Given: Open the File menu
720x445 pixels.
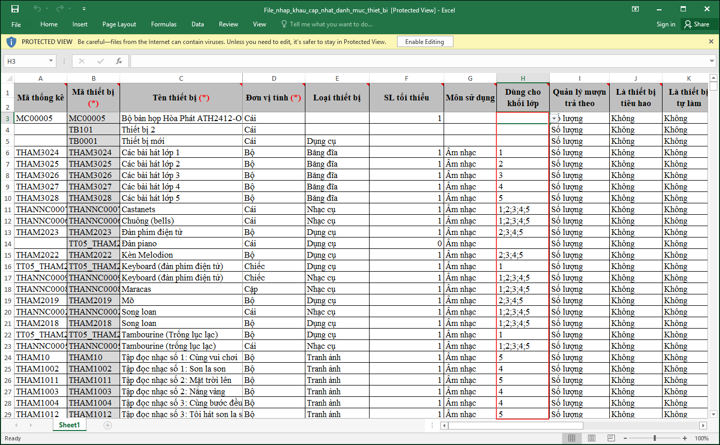Looking at the screenshot, I should click(x=16, y=24).
